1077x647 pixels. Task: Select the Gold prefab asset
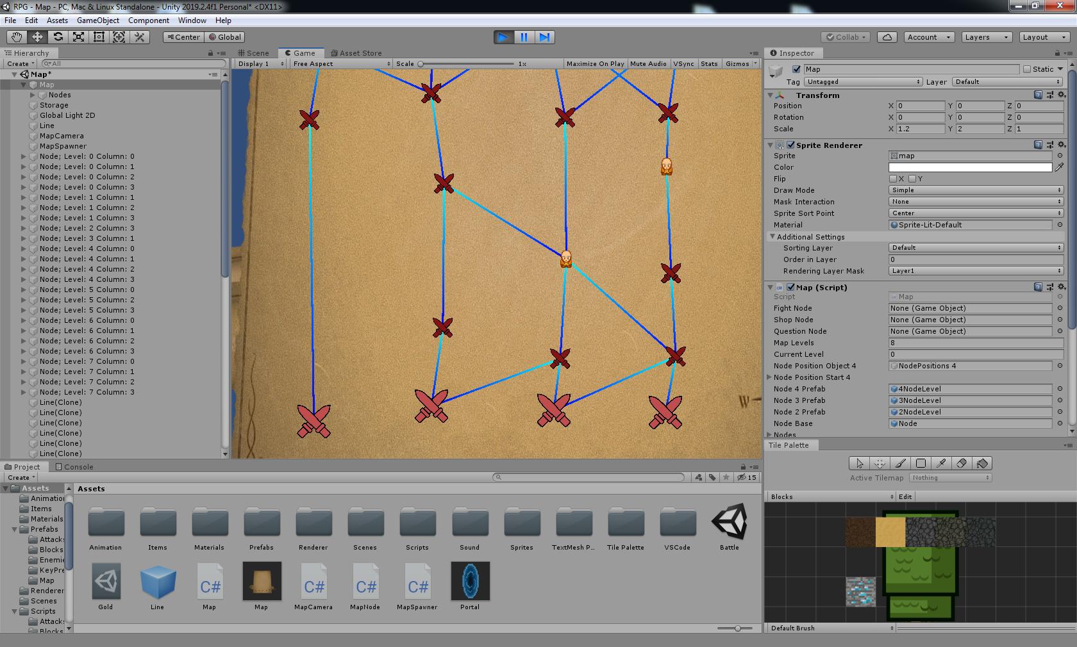click(x=106, y=586)
